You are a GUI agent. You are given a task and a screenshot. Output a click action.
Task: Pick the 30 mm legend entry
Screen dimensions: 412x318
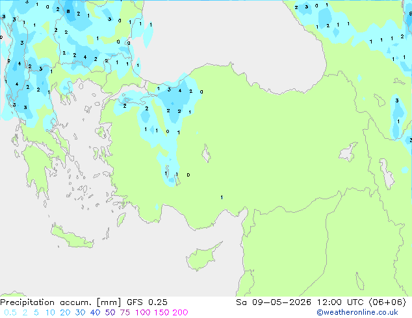[x=80, y=313]
